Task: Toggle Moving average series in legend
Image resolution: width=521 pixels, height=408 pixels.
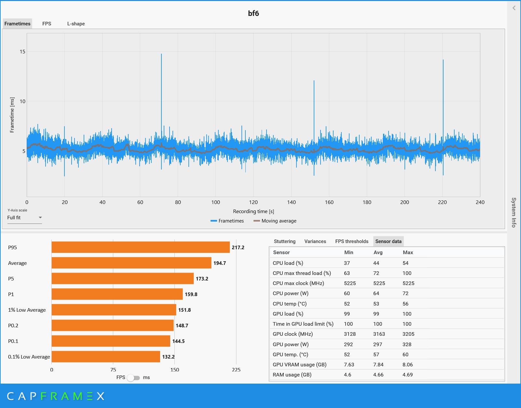Action: point(279,221)
